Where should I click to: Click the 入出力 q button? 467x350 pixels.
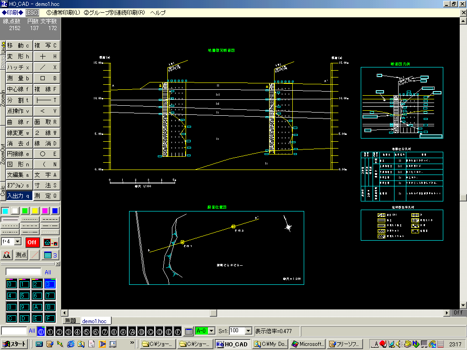19,196
